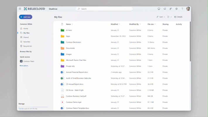The image size is (208, 117).
Task: Click the Word icon for Annual Financial Report
Action: pos(62,72)
